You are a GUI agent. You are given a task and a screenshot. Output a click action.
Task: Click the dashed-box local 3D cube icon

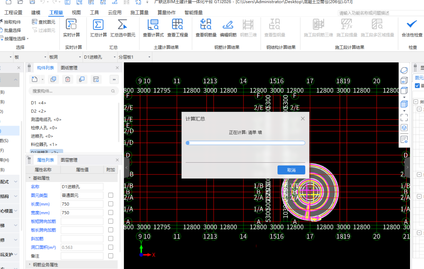tap(404, 128)
